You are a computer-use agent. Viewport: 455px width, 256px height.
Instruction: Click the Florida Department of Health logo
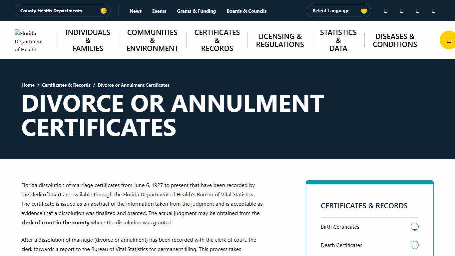tap(29, 39)
